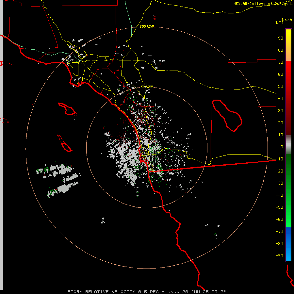The height and width of the screenshot is (294, 294).
Task: Click the -80 scale label
Action: [x=279, y=244]
